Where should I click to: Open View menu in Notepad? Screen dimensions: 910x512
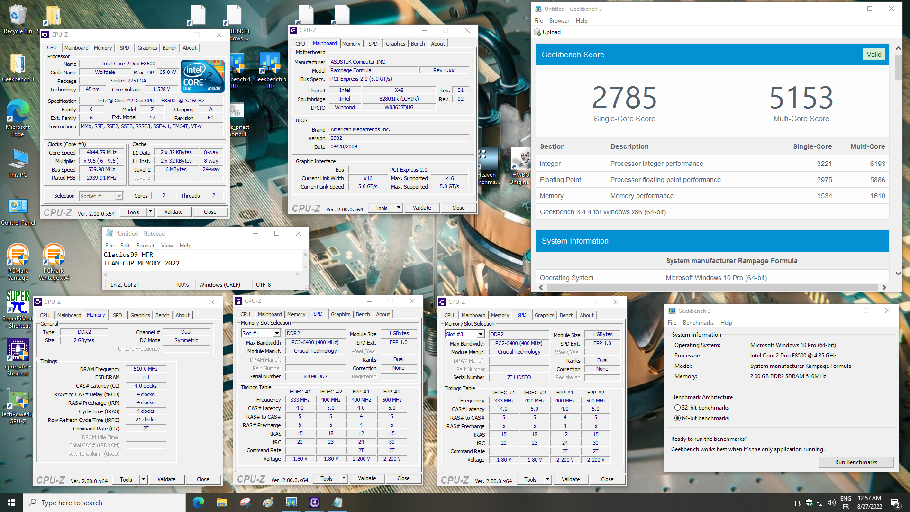167,246
